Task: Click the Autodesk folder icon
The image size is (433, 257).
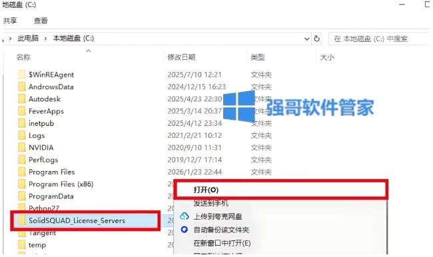Action: point(22,99)
